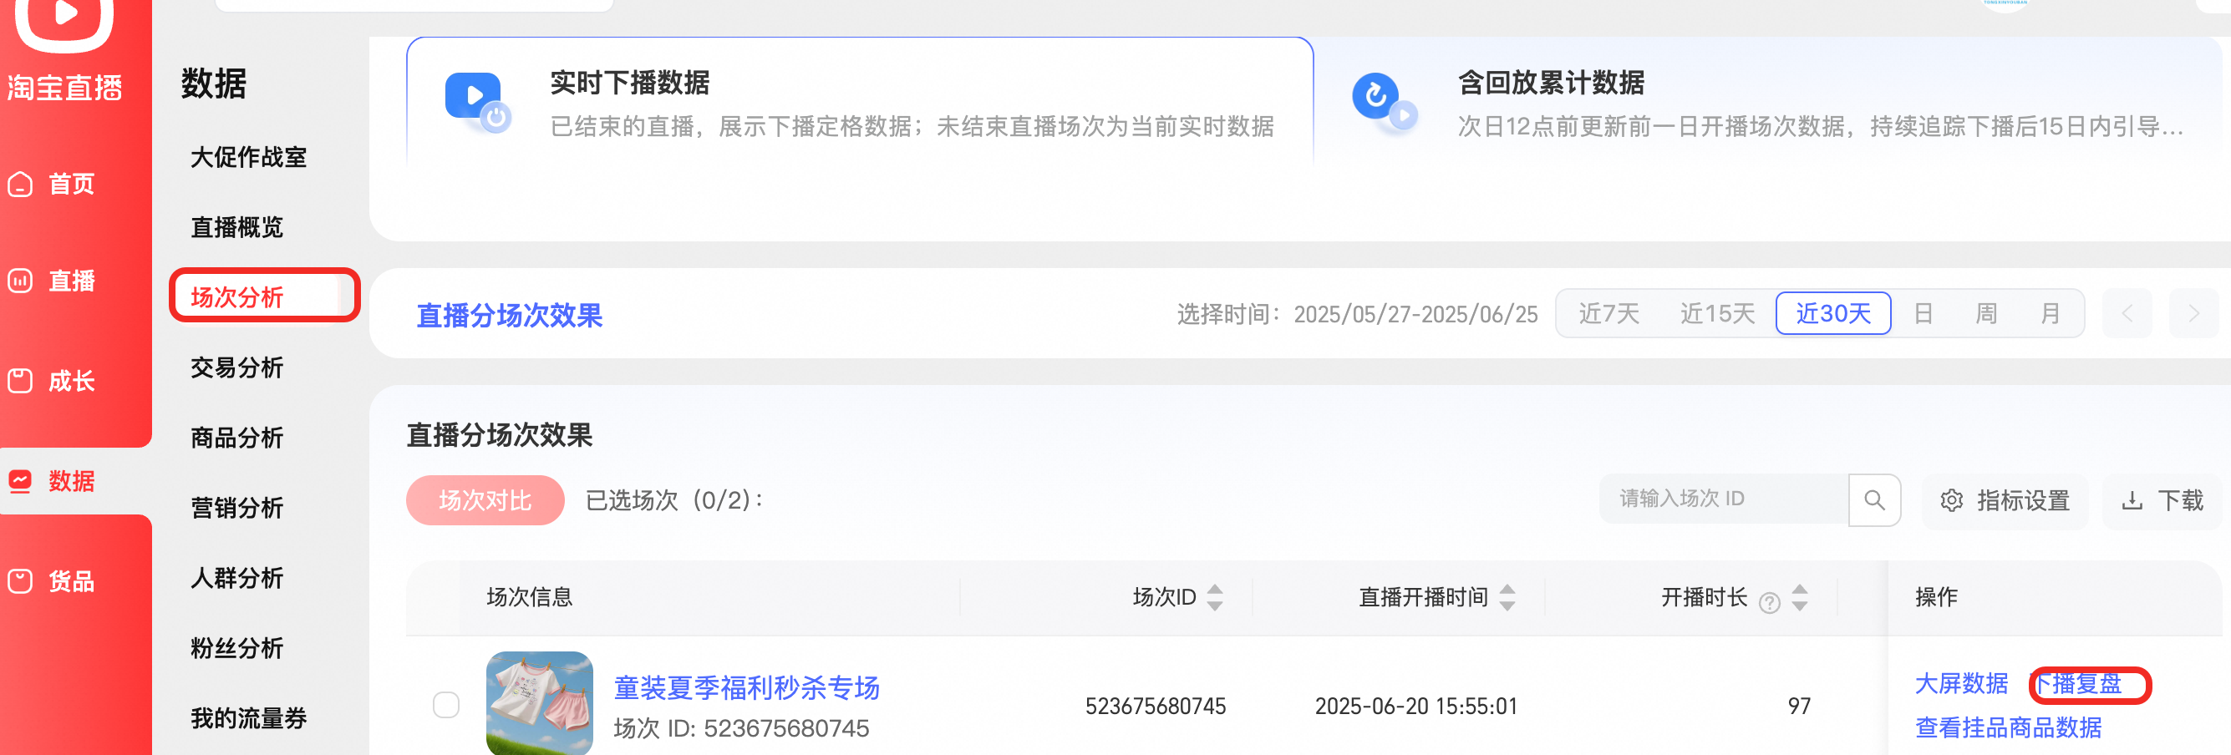
Task: Click the 2025-06-20 15:55:01 start time cell
Action: pyautogui.click(x=1416, y=706)
